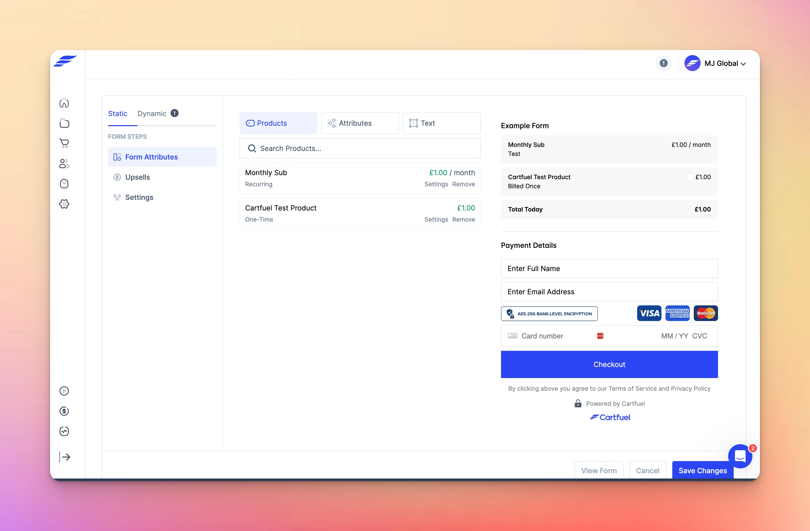This screenshot has width=810, height=531.
Task: Click the alert exclamation icon in the header
Action: click(663, 63)
